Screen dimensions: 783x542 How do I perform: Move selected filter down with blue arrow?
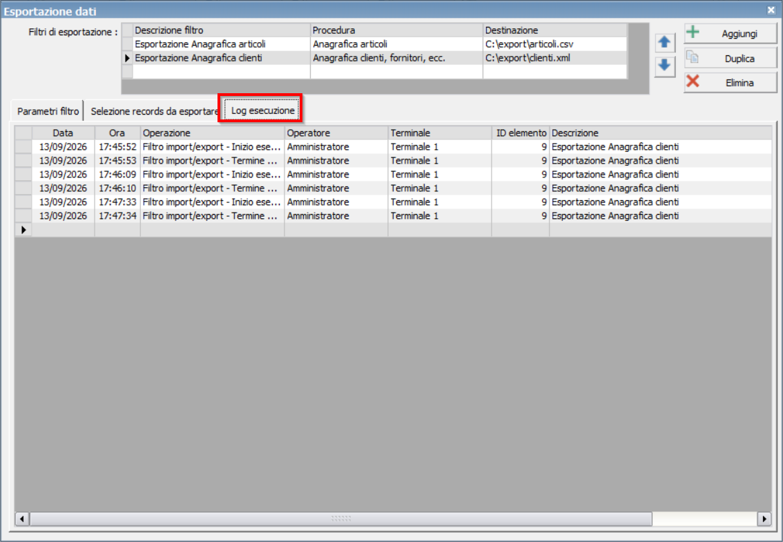pyautogui.click(x=664, y=65)
